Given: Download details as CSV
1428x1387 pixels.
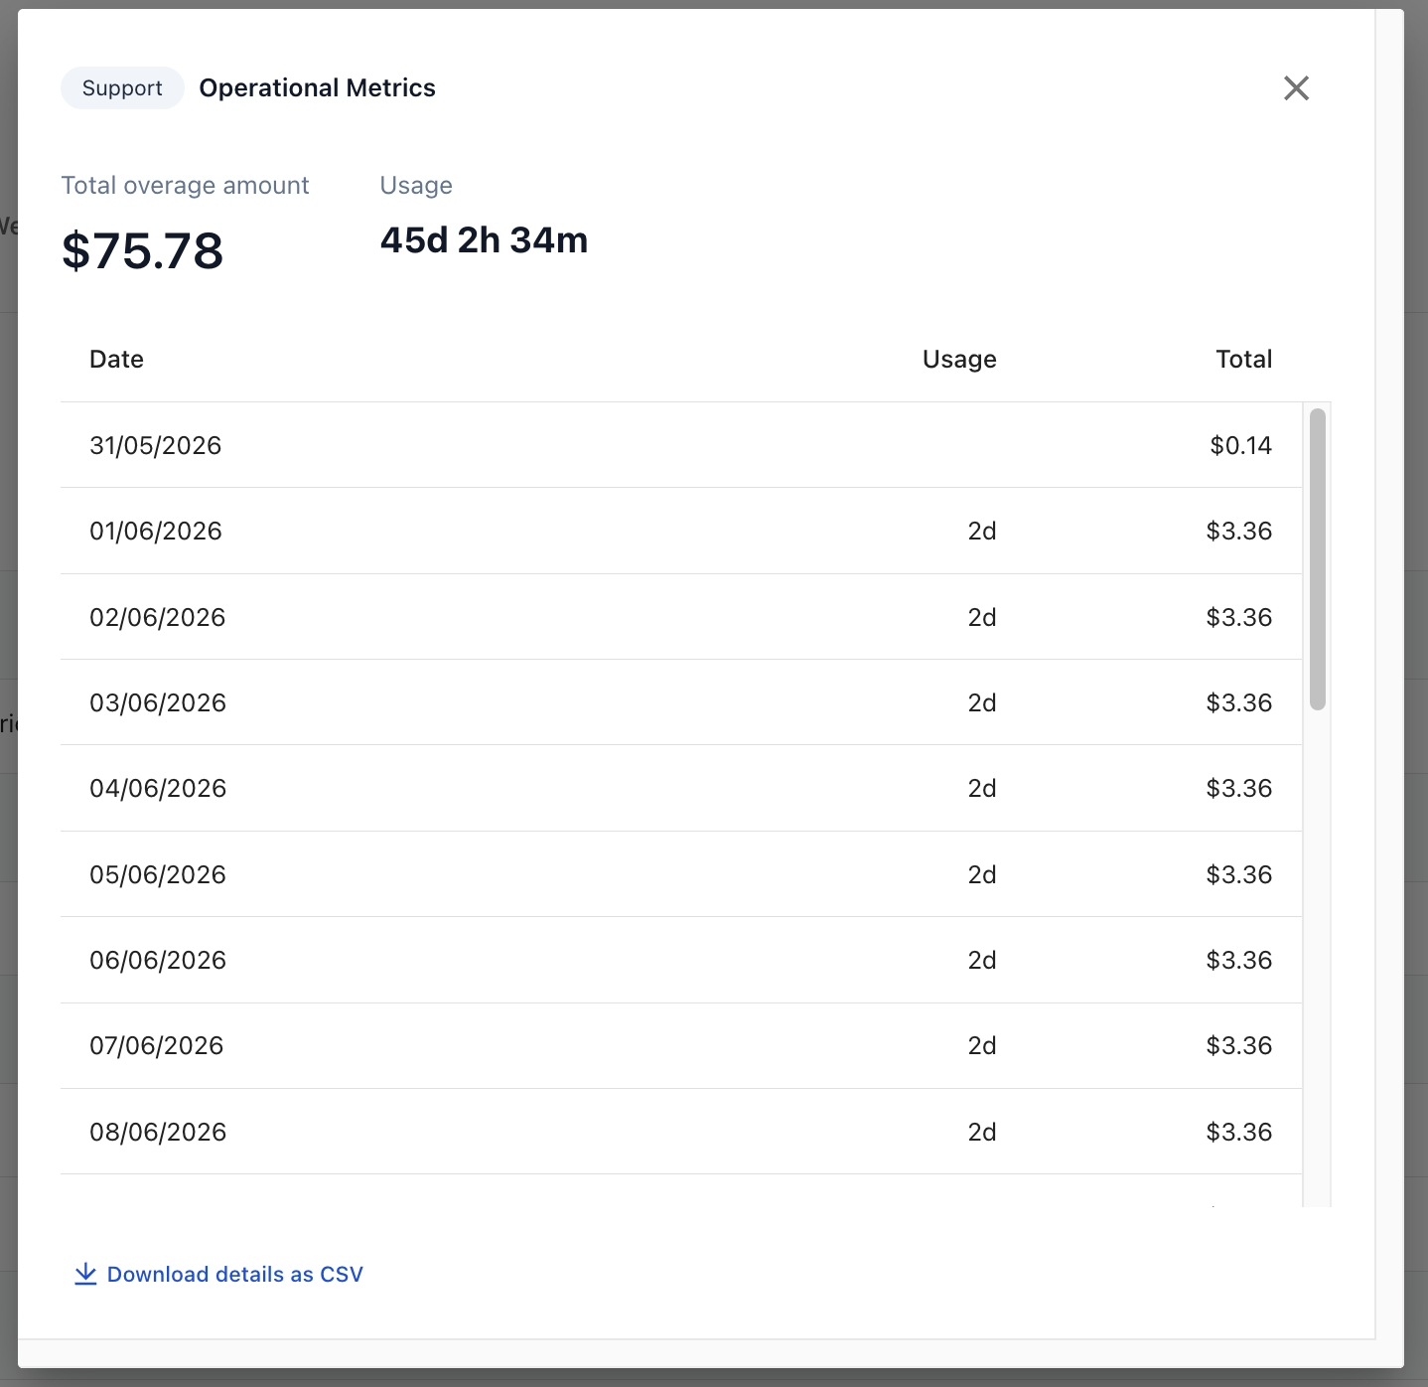Looking at the screenshot, I should [218, 1274].
